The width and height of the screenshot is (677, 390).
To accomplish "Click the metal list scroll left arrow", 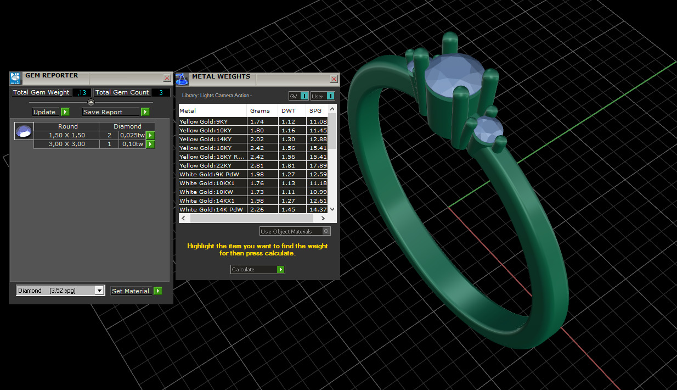I will coord(184,219).
